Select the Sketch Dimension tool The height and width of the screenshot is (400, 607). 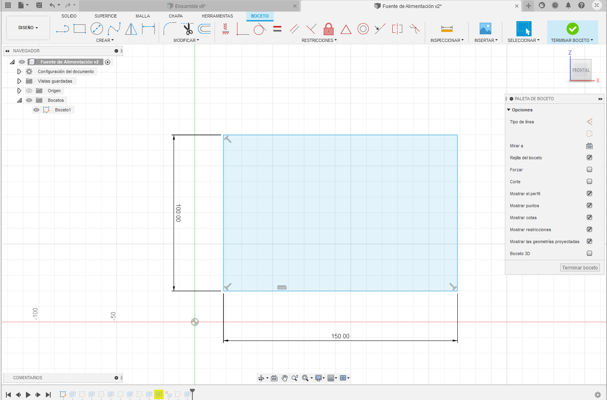(148, 29)
